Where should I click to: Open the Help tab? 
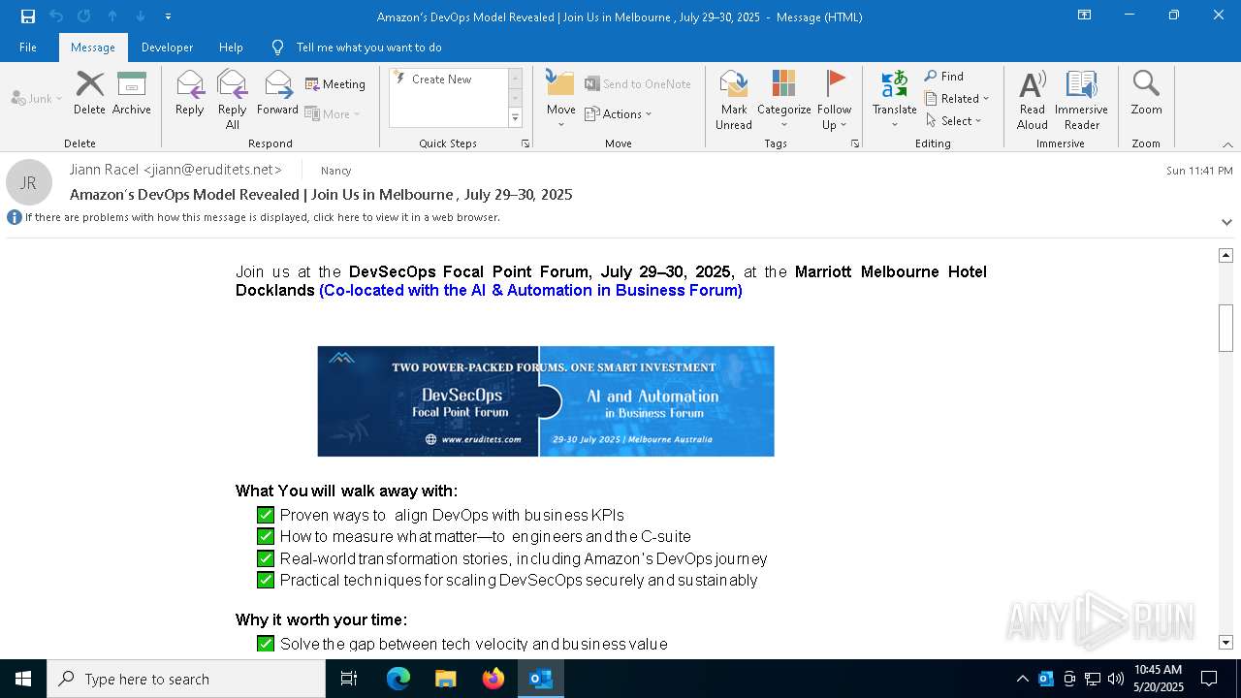tap(231, 47)
